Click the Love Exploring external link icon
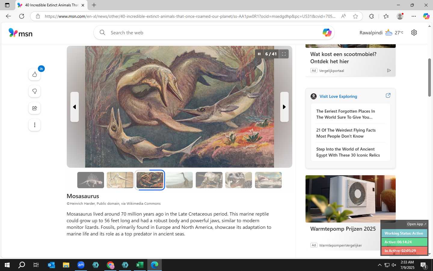The image size is (433, 271). (388, 95)
